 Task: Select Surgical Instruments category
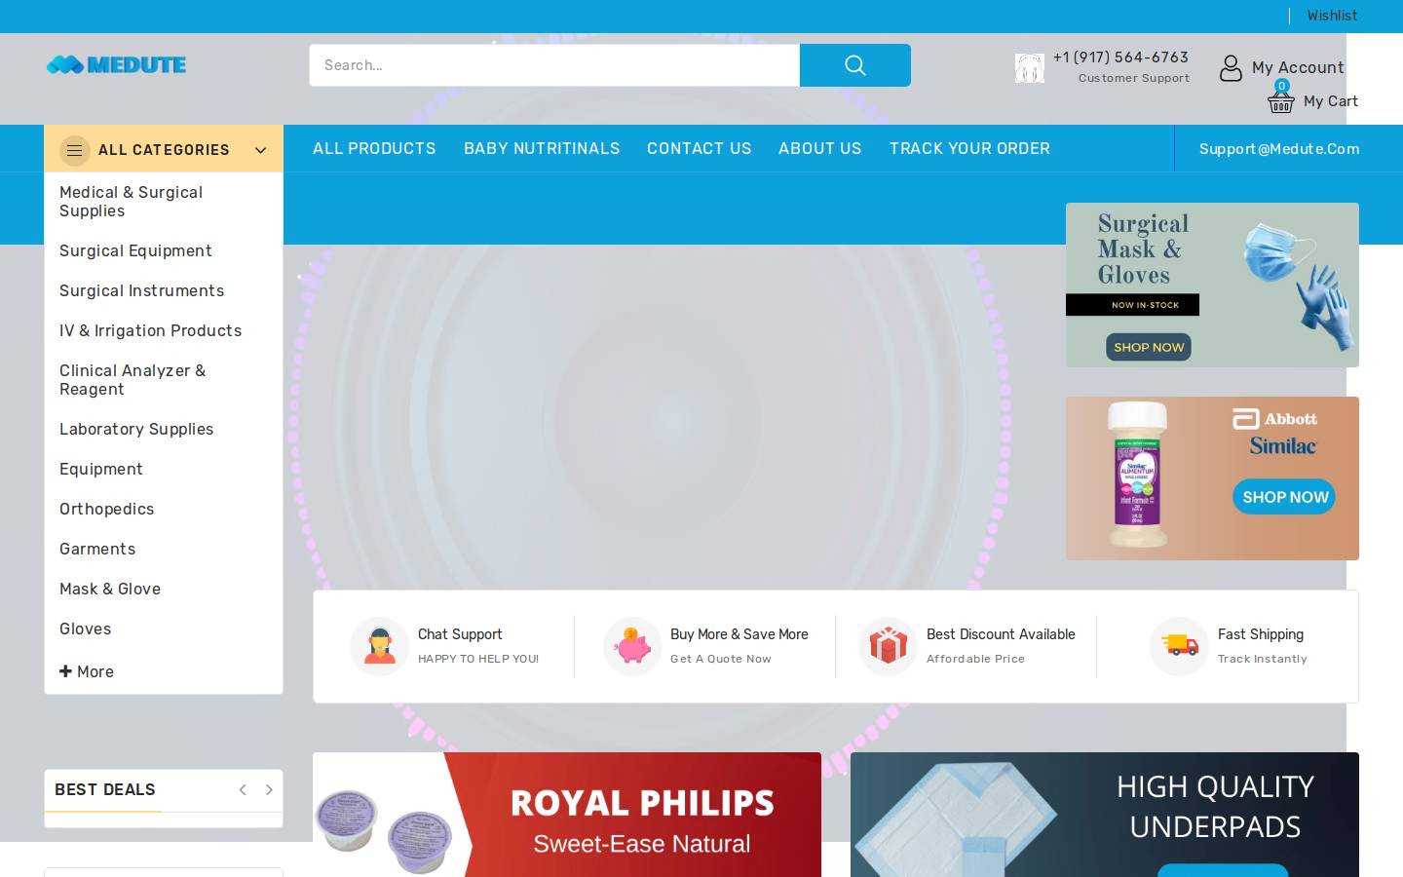tap(141, 290)
